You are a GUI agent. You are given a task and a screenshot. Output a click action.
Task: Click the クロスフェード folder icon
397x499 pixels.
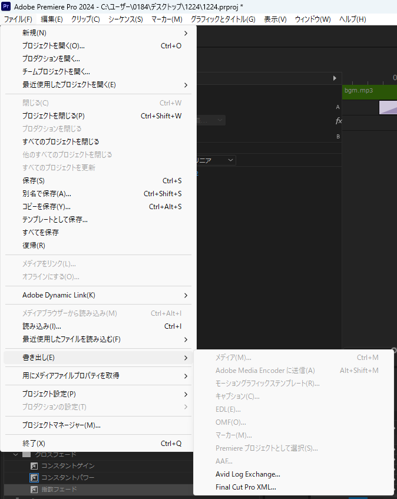(x=27, y=454)
